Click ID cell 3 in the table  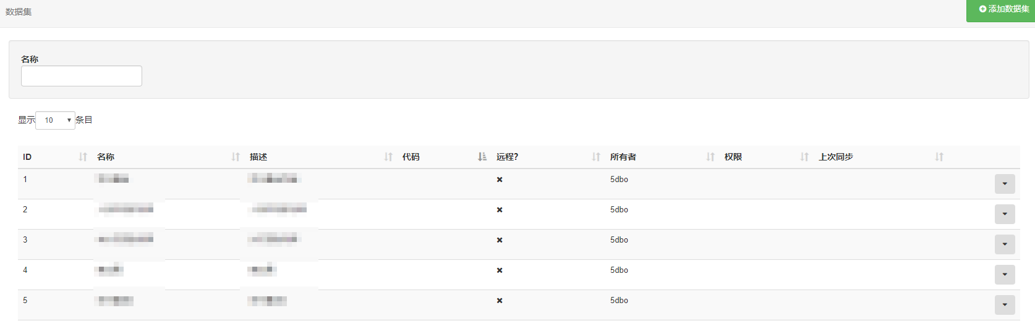tap(25, 240)
